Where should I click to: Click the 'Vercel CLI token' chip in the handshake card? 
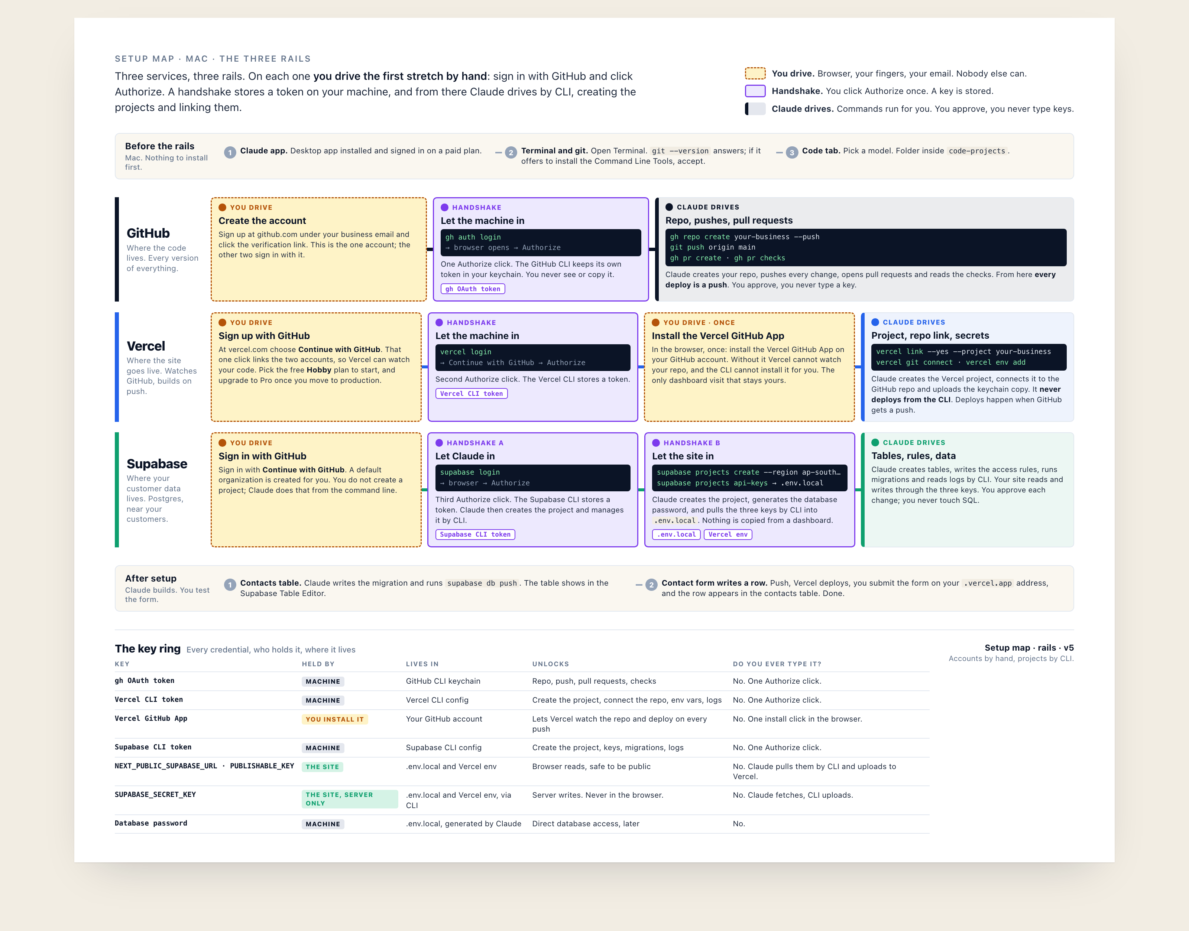pyautogui.click(x=471, y=394)
